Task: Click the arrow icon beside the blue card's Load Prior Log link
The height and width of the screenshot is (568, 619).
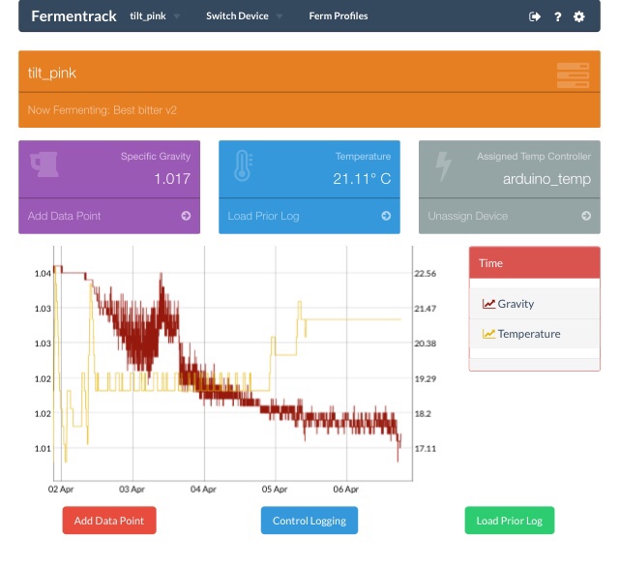Action: coord(386,216)
